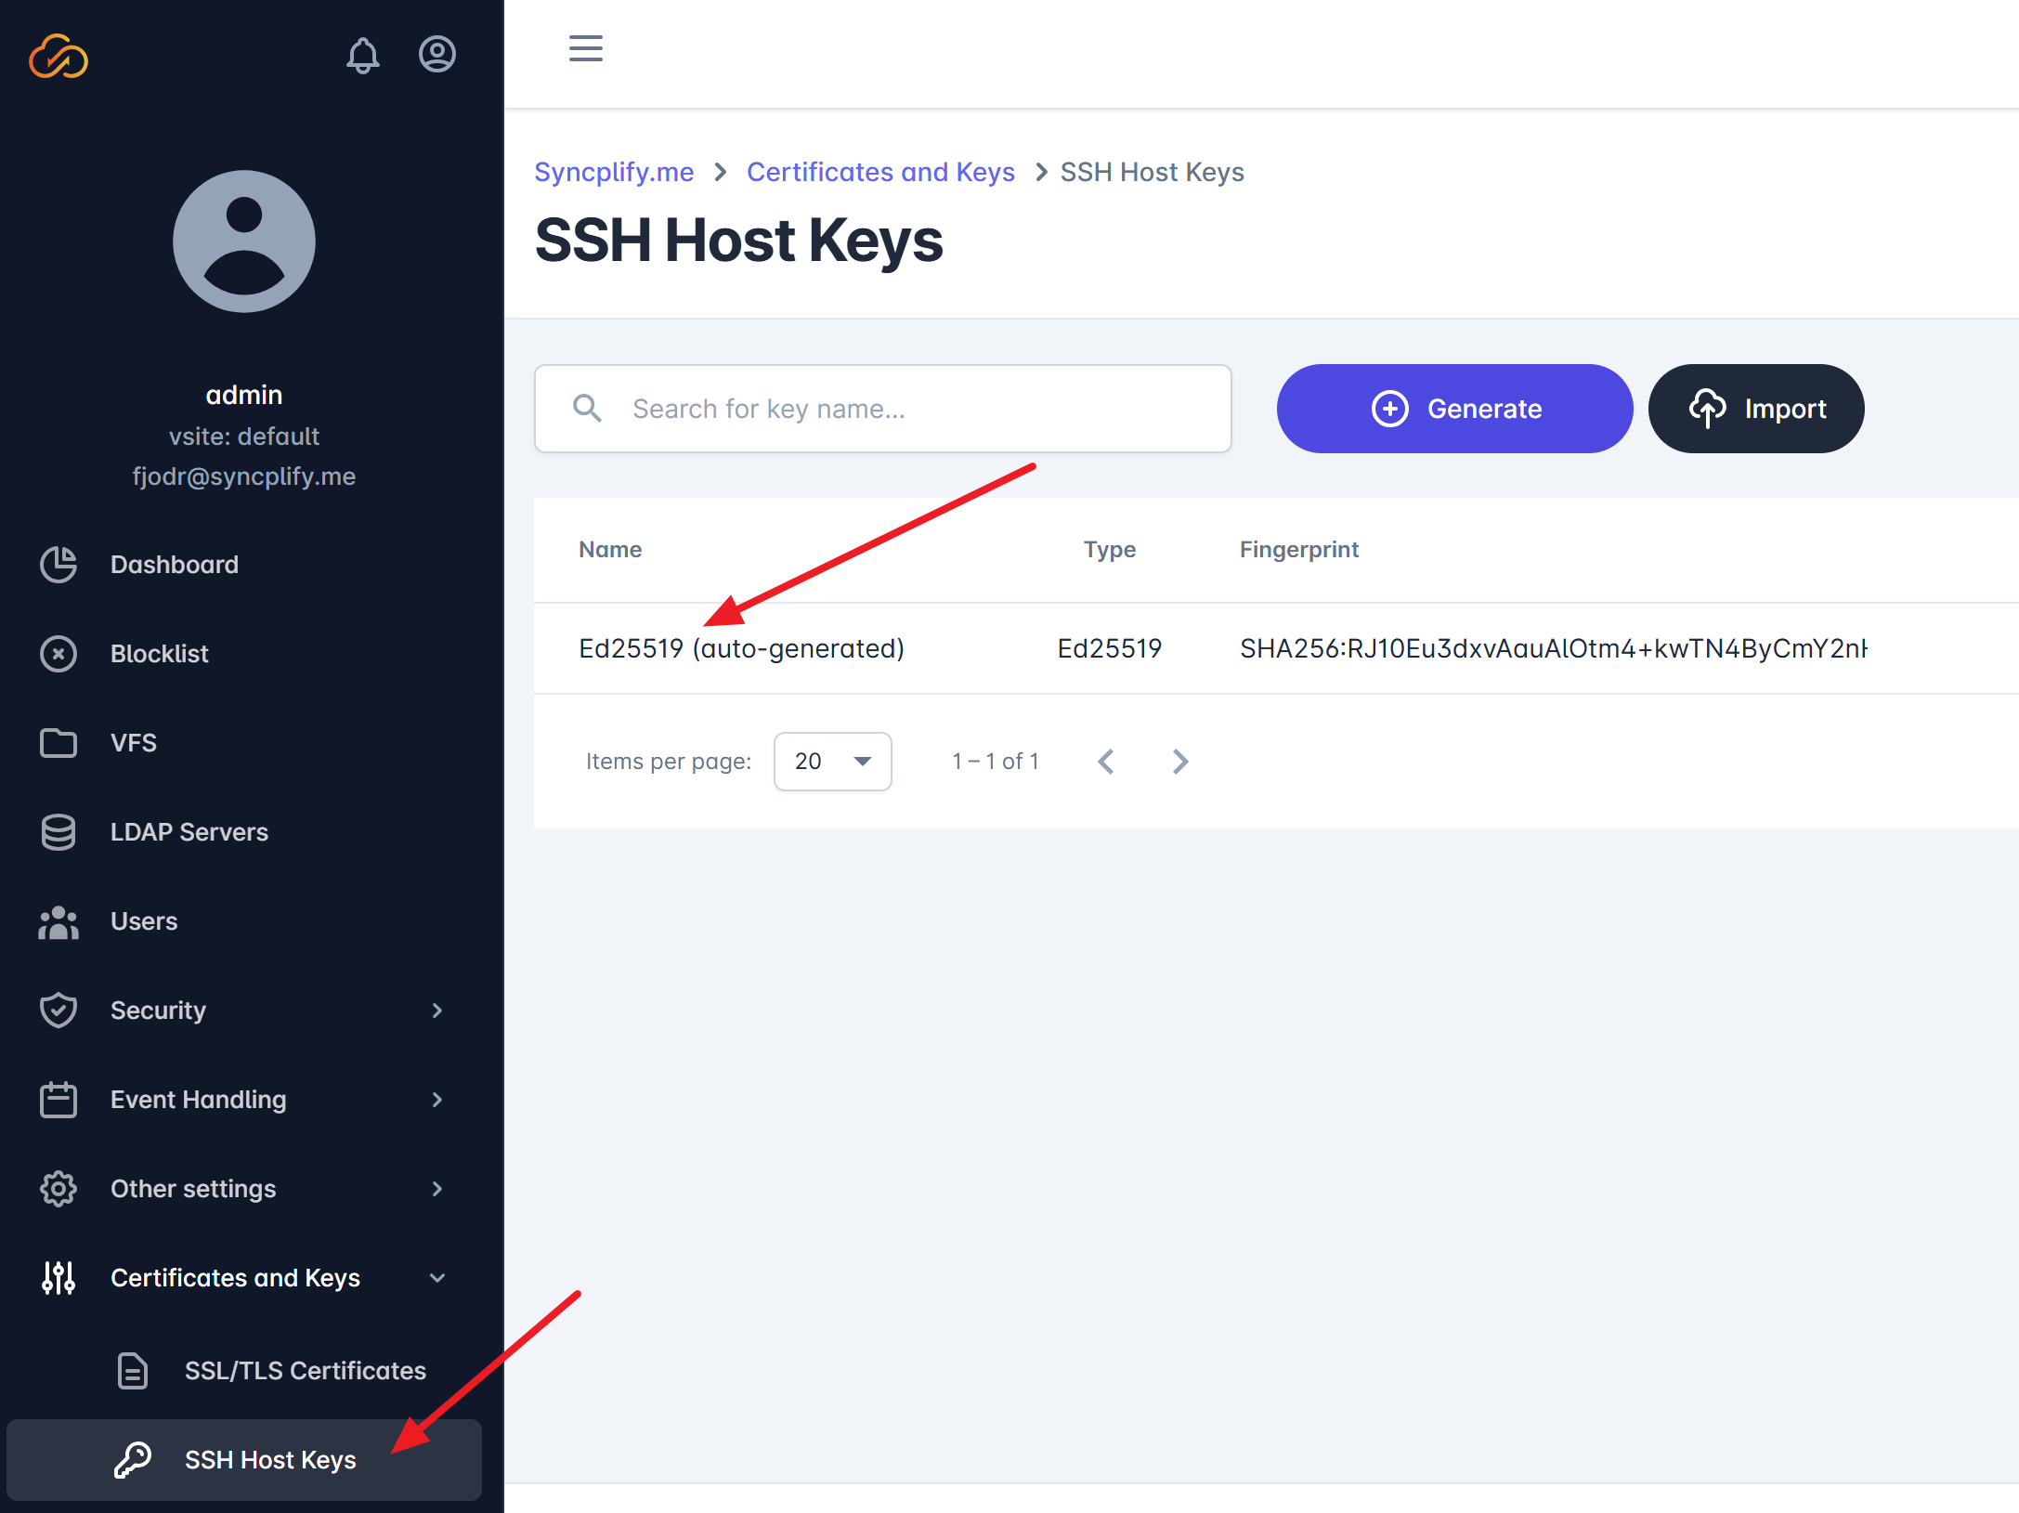This screenshot has height=1513, width=2019.
Task: Select SSH Host Keys menu entry
Action: (x=270, y=1459)
